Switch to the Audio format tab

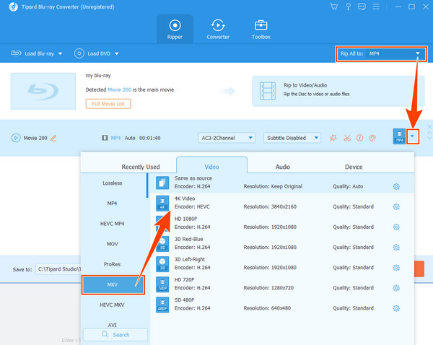pyautogui.click(x=283, y=167)
